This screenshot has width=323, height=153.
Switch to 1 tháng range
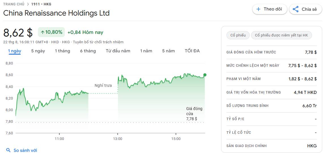(x=62, y=51)
